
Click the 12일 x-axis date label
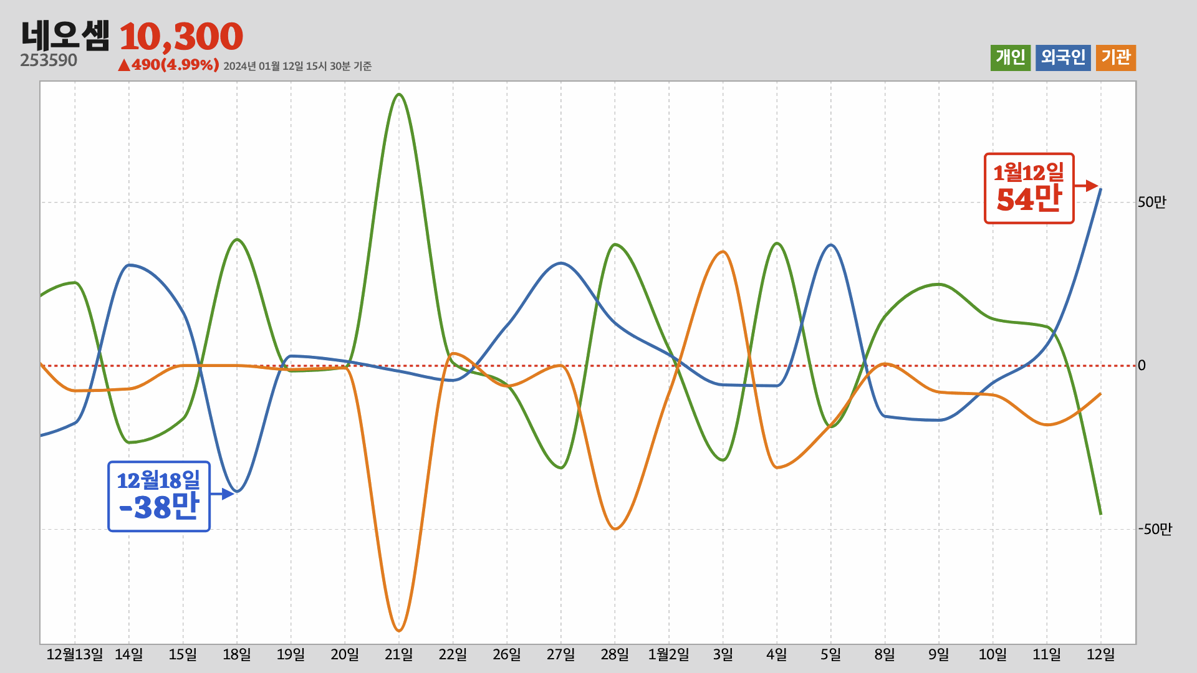click(1101, 654)
